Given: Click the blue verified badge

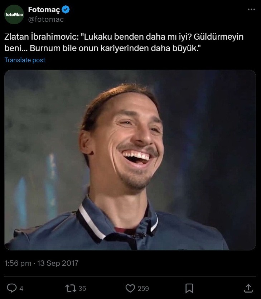Looking at the screenshot, I should [66, 10].
